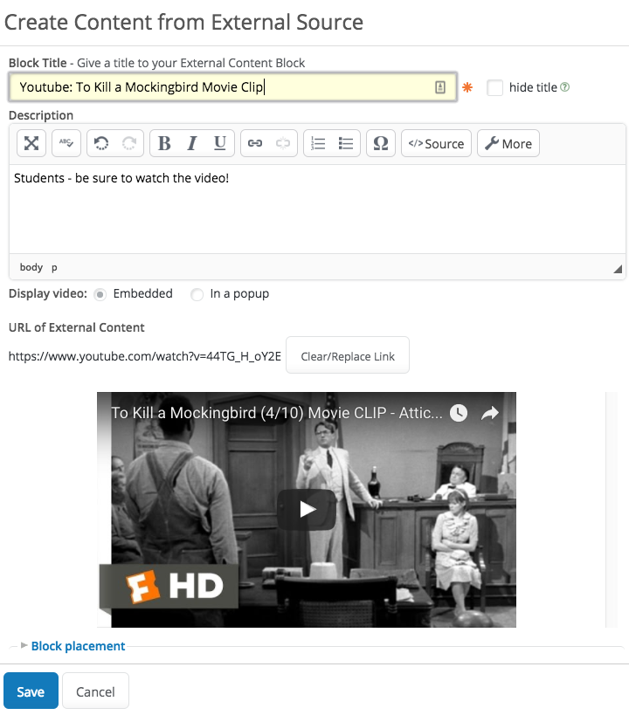
Task: Insert a hyperlink
Action: click(x=255, y=143)
